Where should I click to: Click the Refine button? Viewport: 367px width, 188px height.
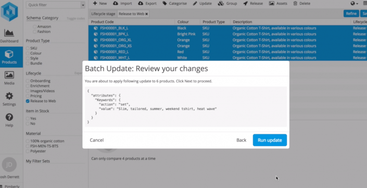pos(351,14)
